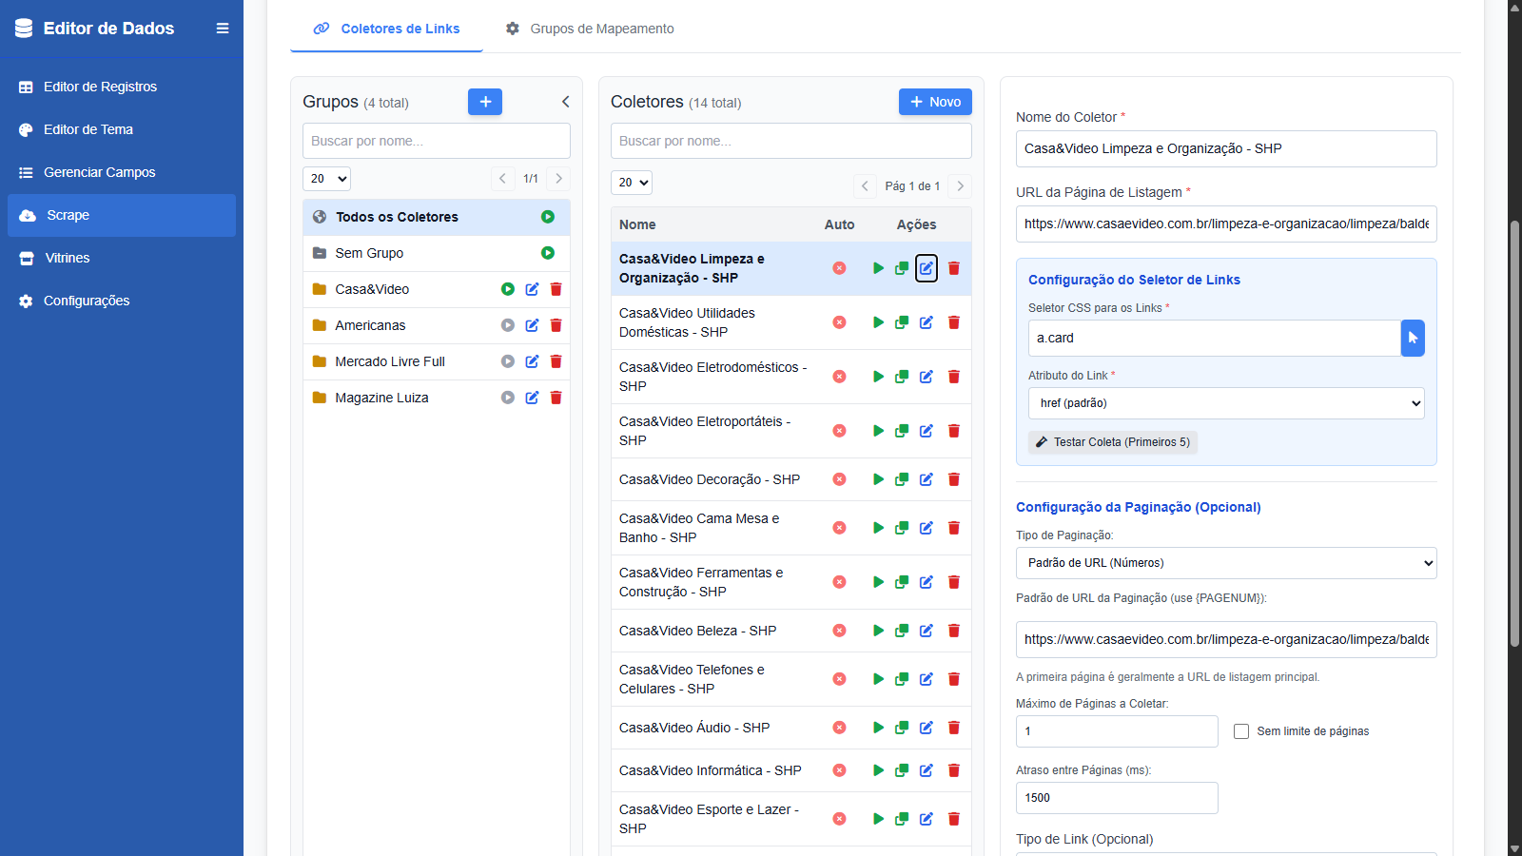Screen dimensions: 1522x856
Task: Open 'Gerenciar Campos' in the sidebar
Action: (99, 172)
